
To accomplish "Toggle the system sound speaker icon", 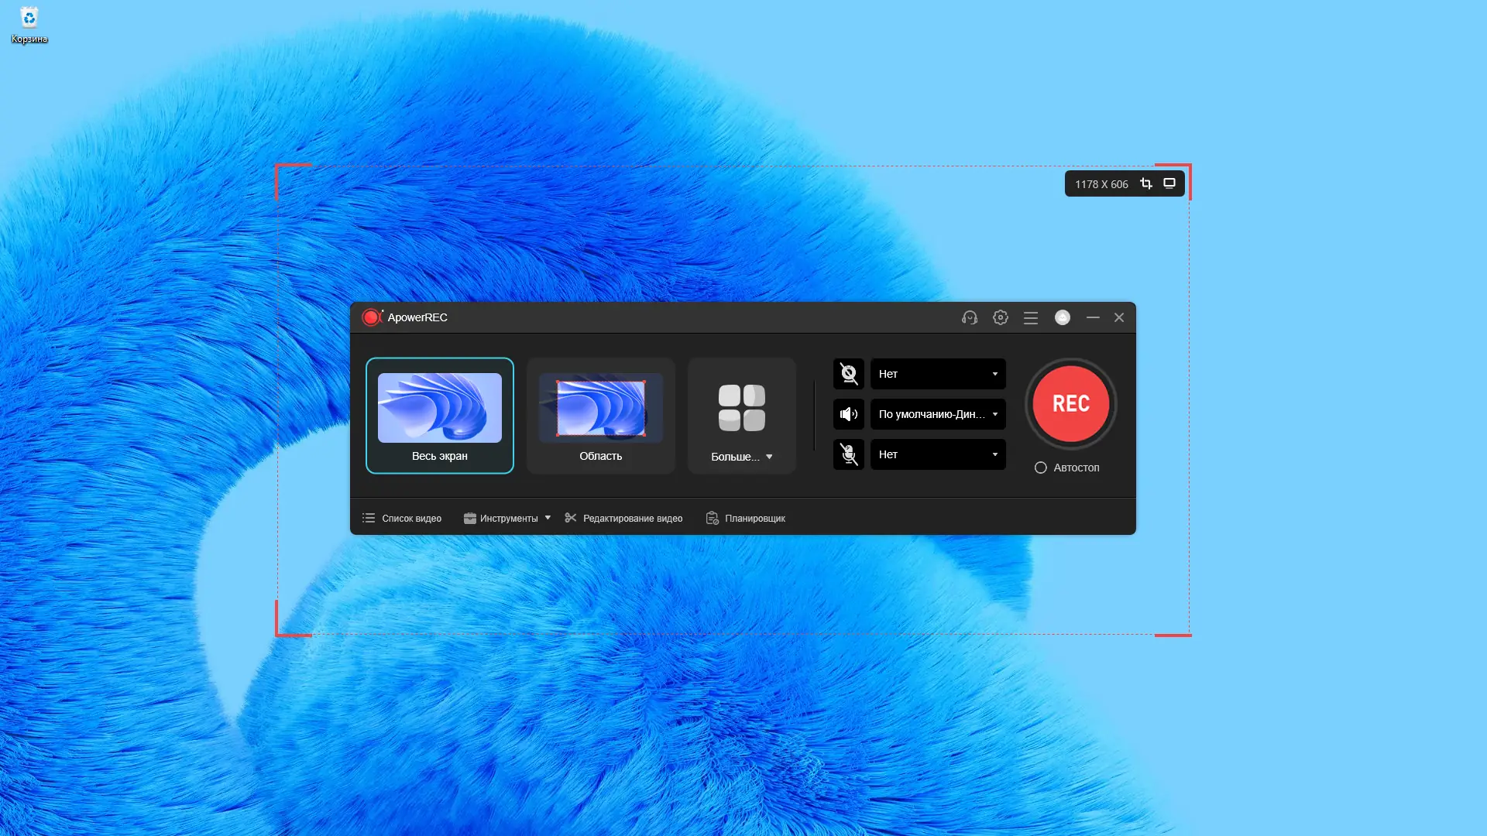I will point(849,414).
